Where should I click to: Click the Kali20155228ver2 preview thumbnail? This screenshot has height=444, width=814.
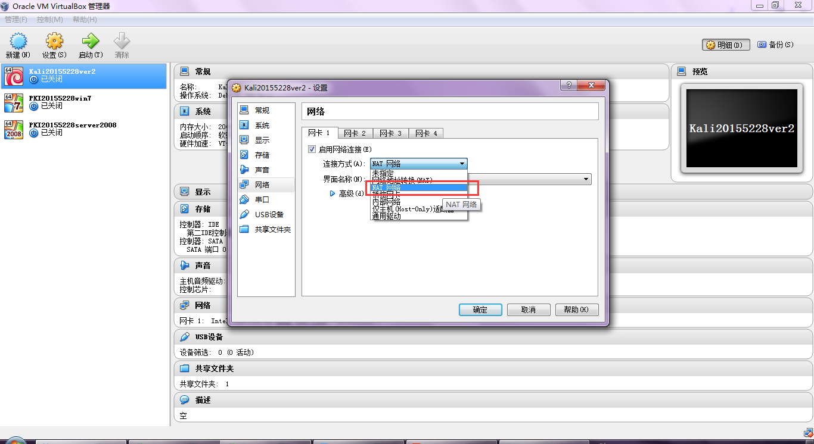pyautogui.click(x=742, y=128)
